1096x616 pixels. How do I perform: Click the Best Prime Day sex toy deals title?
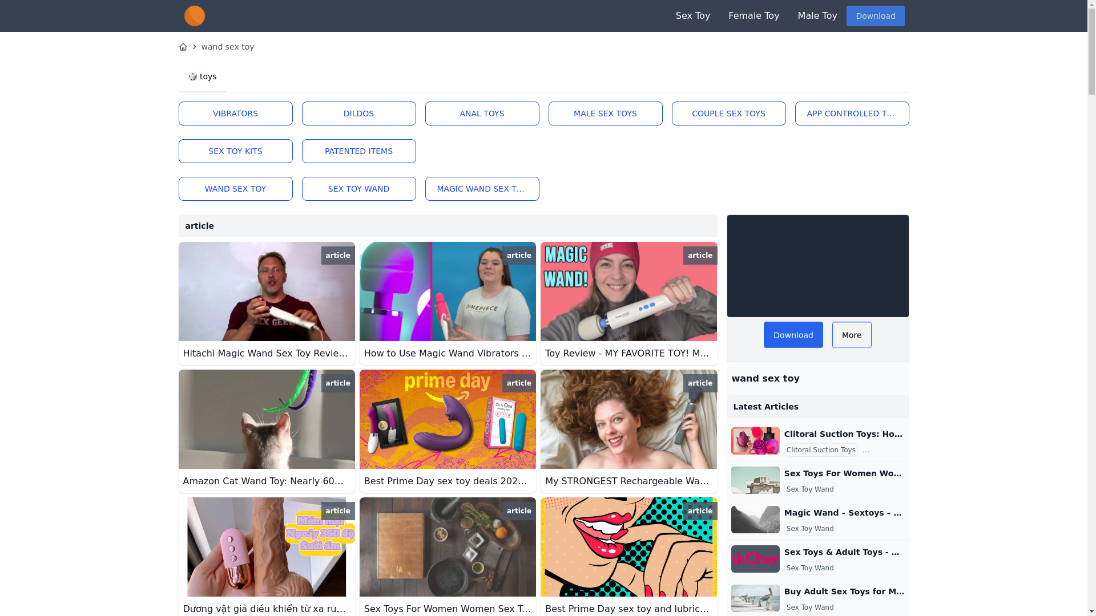445,481
